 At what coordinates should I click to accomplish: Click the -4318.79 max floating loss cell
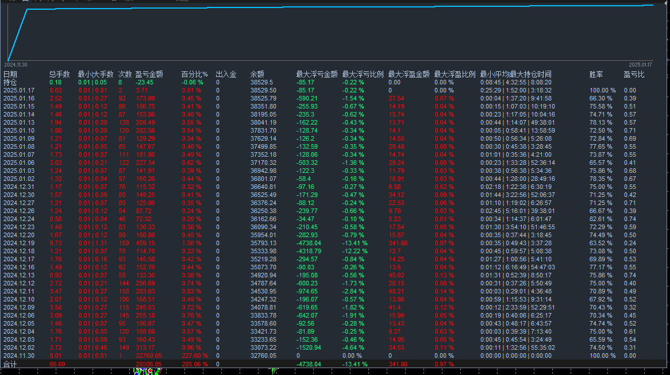coord(309,251)
